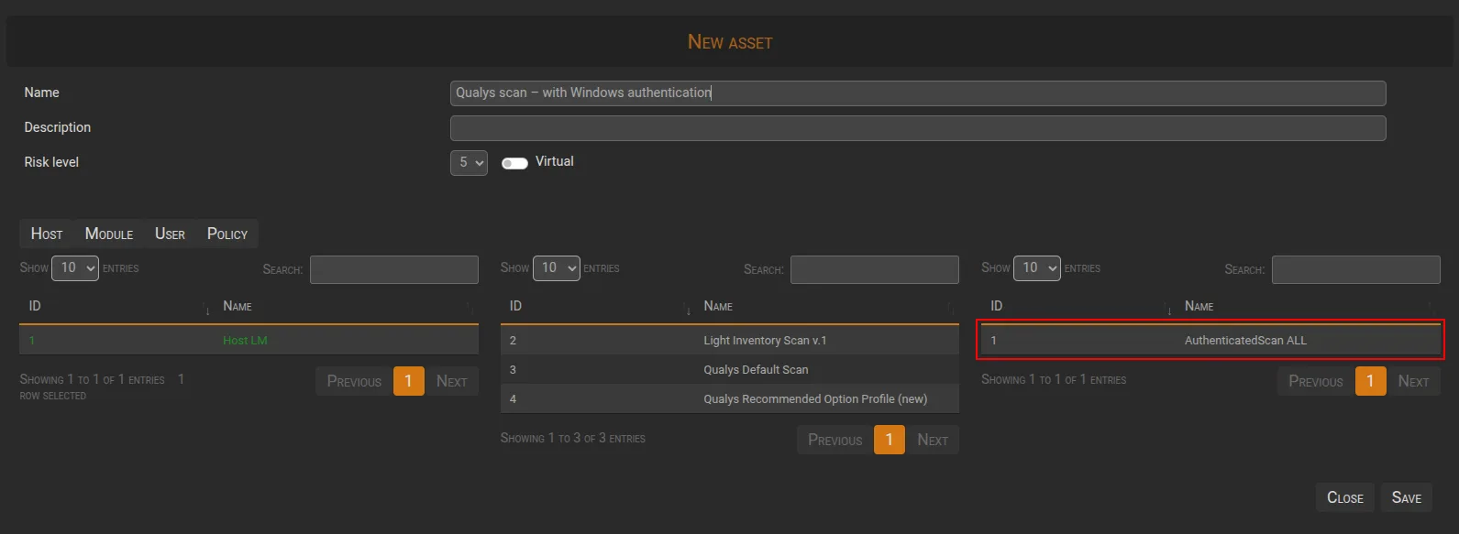Screen dimensions: 1459x534
Task: Select the Policy tab
Action: coord(227,234)
